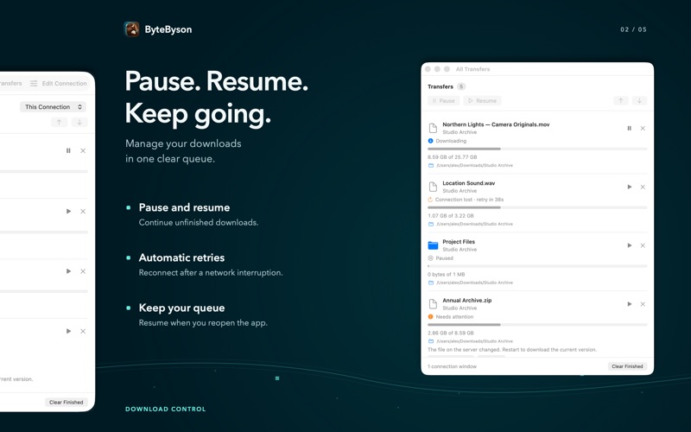This screenshot has height=432, width=691.
Task: Reveal folder icon under 2.86 GB of 8.59 GB
Action: 431,341
